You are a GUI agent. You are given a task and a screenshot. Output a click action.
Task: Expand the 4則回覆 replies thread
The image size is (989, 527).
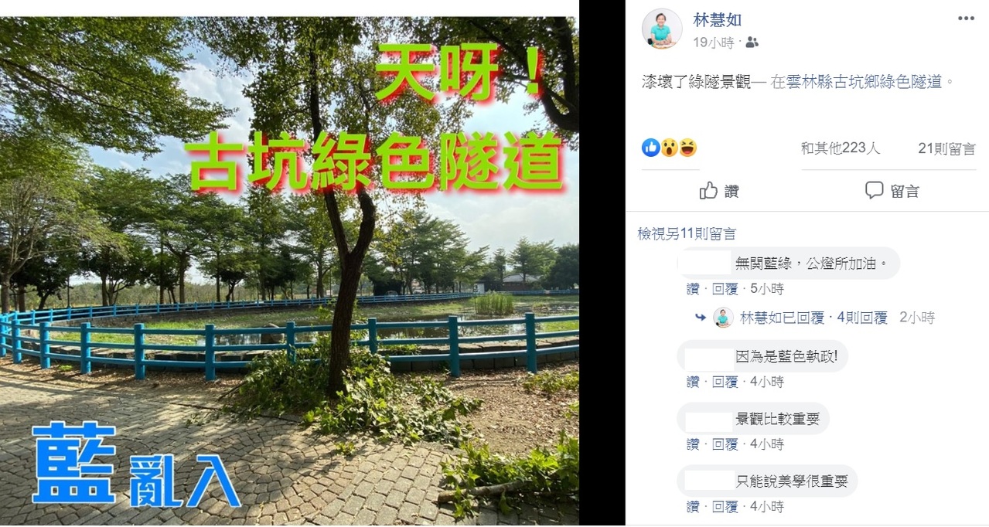[862, 318]
